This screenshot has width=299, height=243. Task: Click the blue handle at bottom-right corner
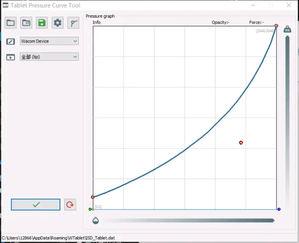point(279,209)
